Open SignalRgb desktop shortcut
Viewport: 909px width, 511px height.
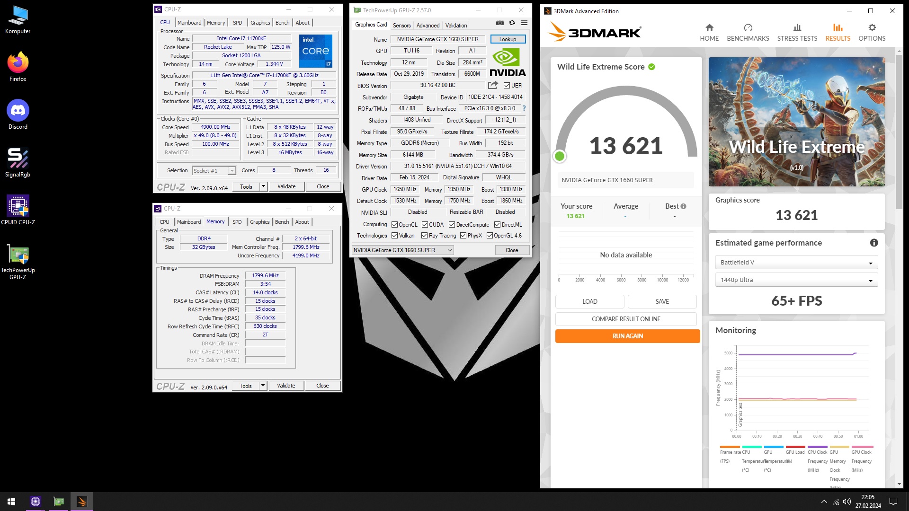pyautogui.click(x=18, y=163)
